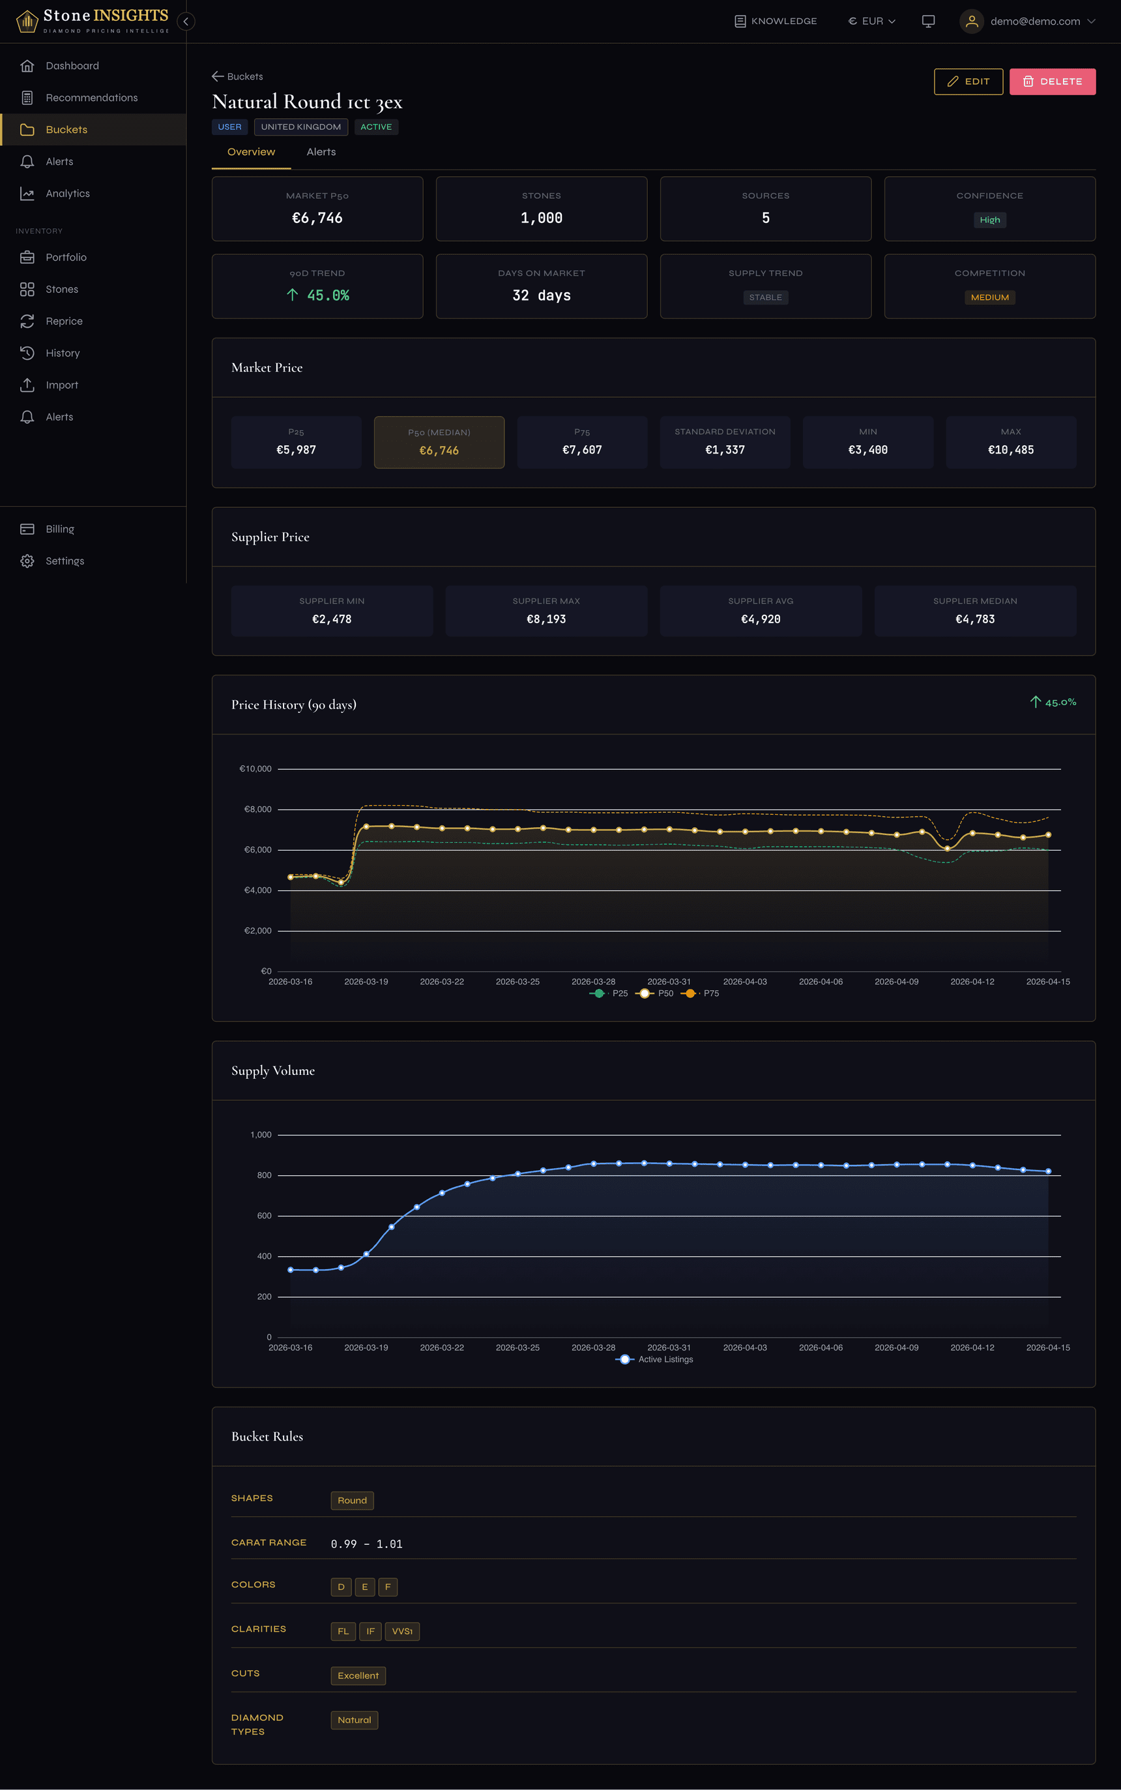1121x1790 pixels.
Task: Toggle the P25 series in Price History legend
Action: pyautogui.click(x=609, y=993)
